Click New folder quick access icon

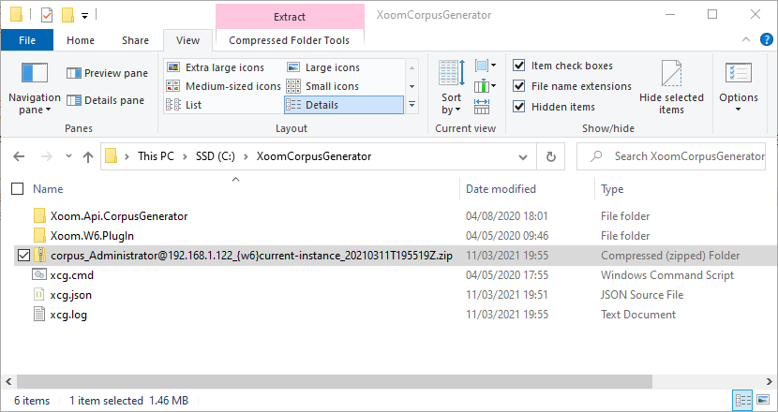[x=67, y=15]
